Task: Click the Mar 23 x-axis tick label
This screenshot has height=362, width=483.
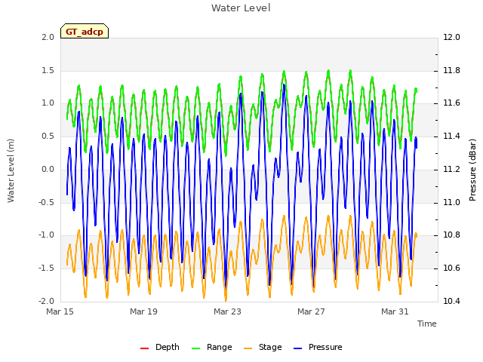Action: pyautogui.click(x=227, y=311)
